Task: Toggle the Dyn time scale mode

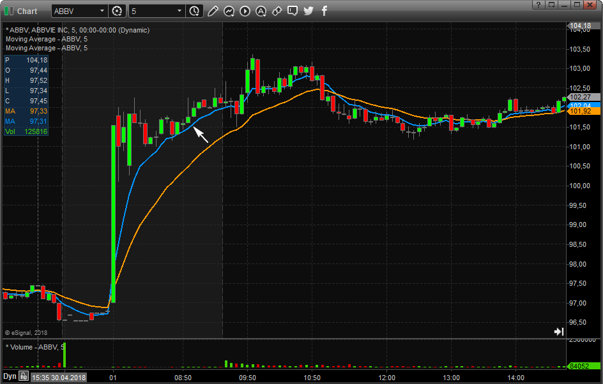Action: coord(9,376)
